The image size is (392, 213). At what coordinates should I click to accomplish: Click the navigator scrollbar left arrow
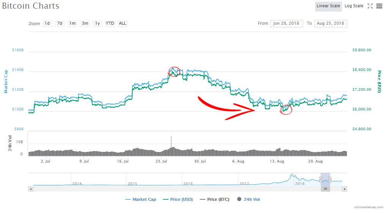[31, 189]
